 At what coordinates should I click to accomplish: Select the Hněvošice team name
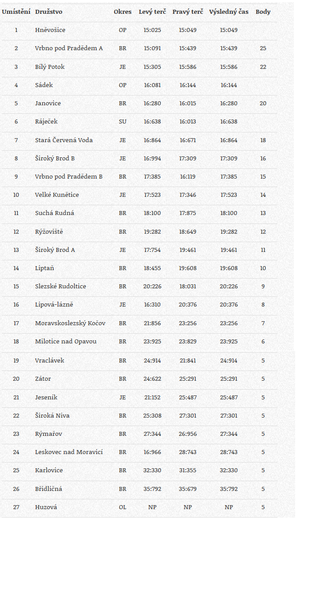pyautogui.click(x=50, y=30)
